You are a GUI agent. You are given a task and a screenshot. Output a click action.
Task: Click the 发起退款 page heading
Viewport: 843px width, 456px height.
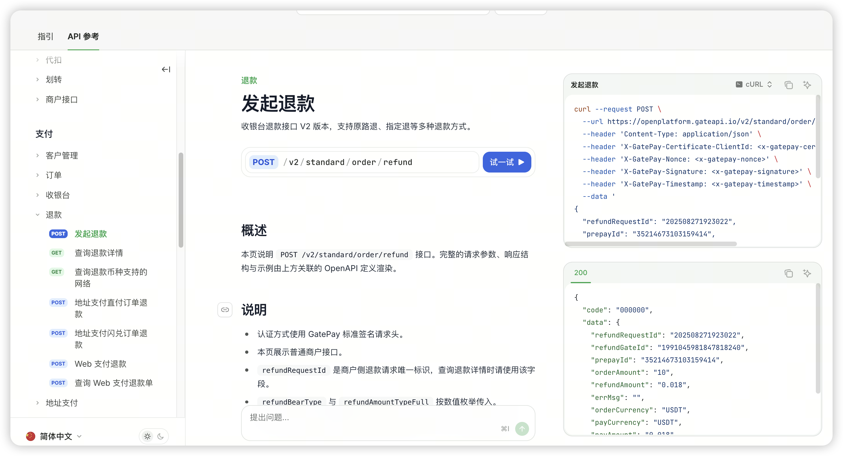click(x=278, y=104)
